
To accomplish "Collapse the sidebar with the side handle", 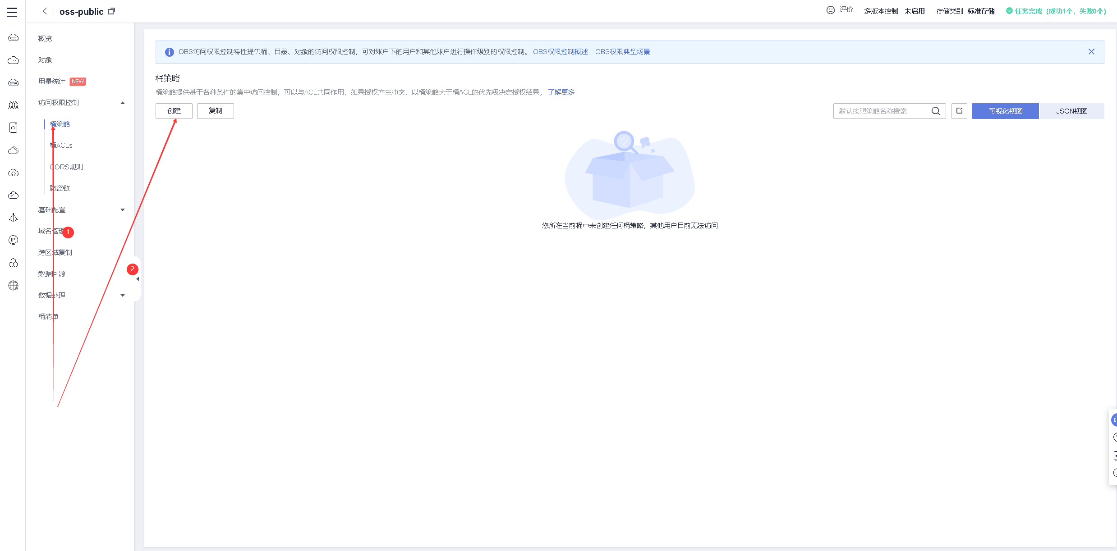I will (x=138, y=279).
